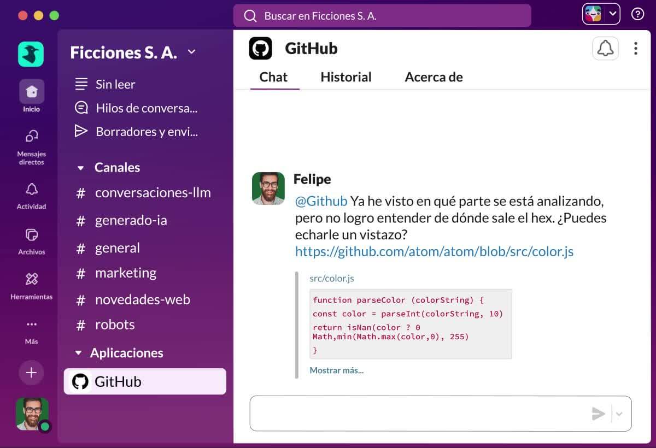Open Actividad bell icon in the sidebar

pos(32,189)
